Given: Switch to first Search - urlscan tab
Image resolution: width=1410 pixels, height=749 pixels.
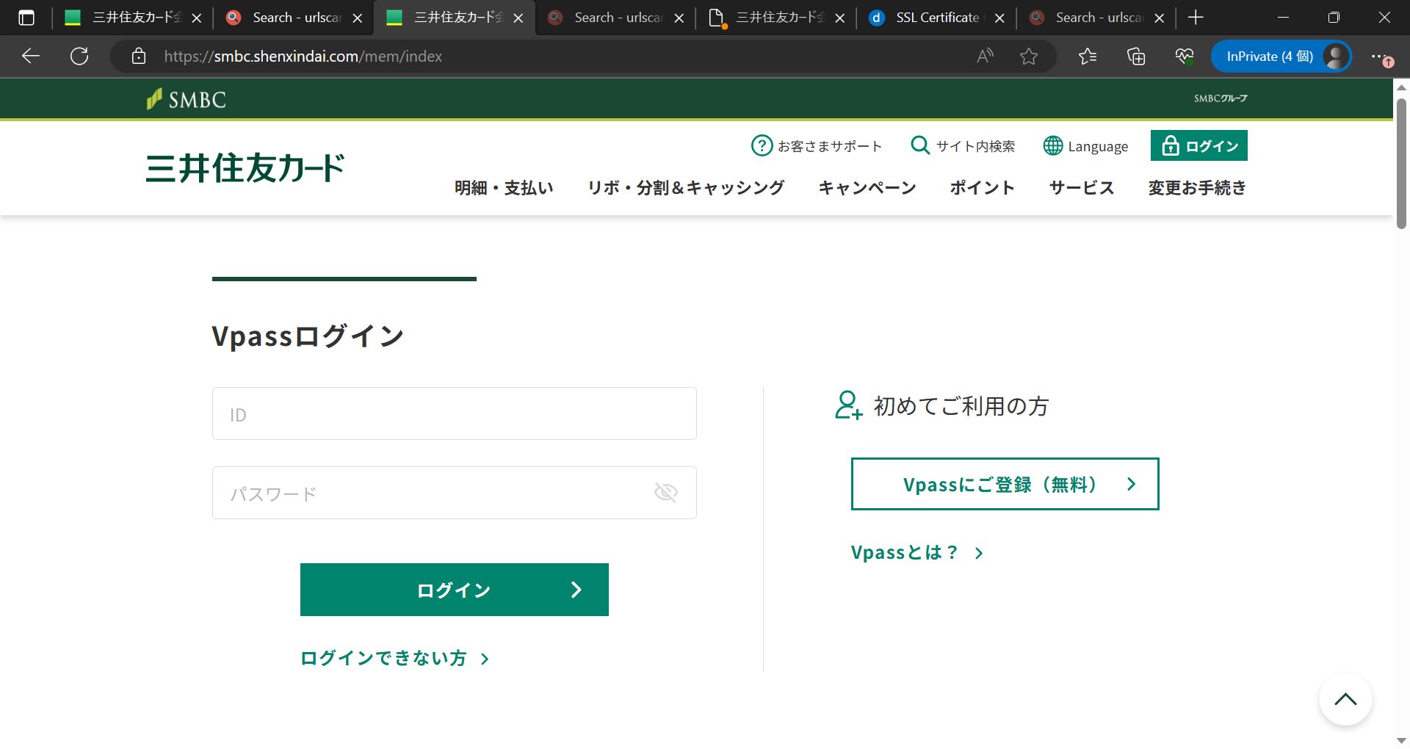Looking at the screenshot, I should (x=294, y=18).
